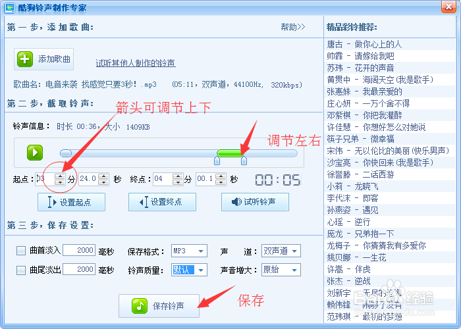Viewport: 461px width, 329px height.
Task: Increase end point minutes with up arrow
Action: pos(178,176)
